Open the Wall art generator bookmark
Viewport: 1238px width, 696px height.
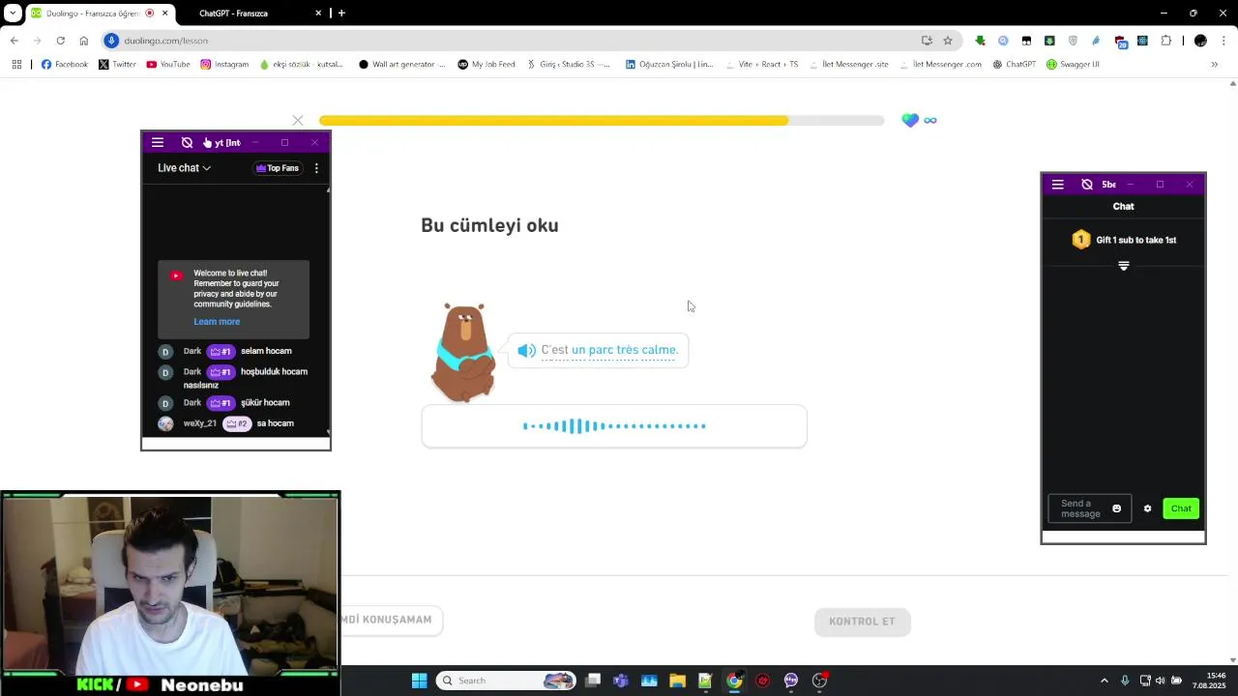[x=402, y=65]
